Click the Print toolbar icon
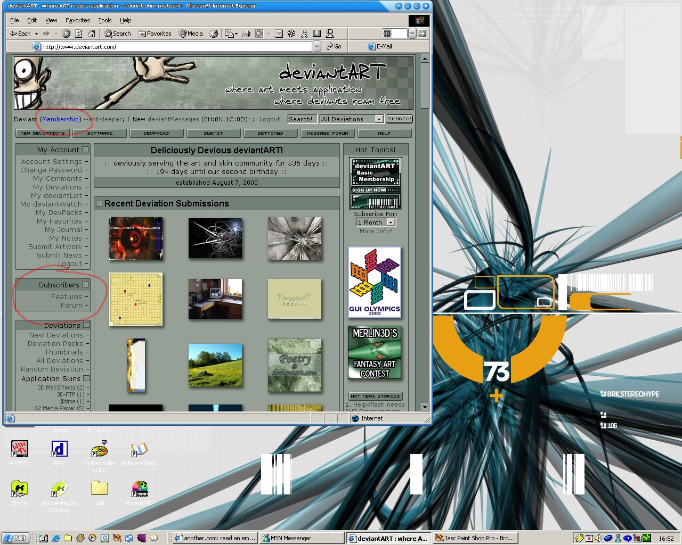 (x=246, y=34)
